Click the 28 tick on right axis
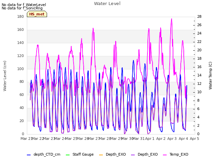Screen dimensions: 215x161 (x=199, y=16)
